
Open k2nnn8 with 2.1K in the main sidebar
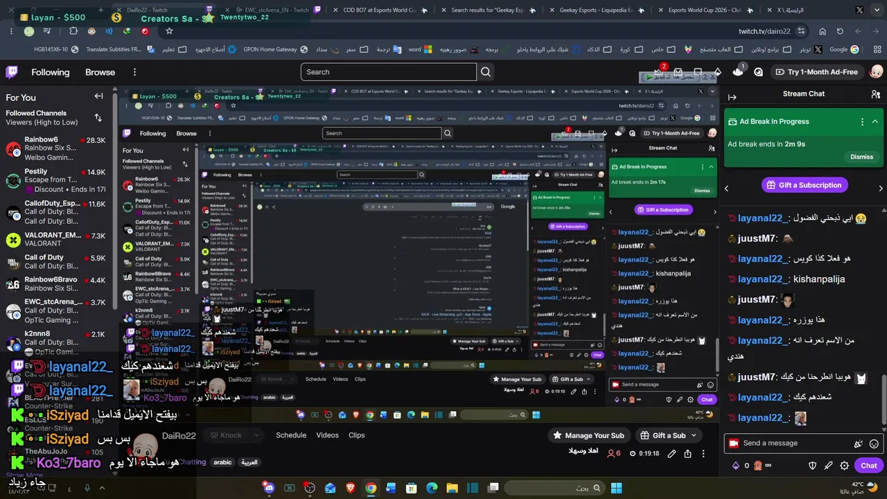point(55,343)
